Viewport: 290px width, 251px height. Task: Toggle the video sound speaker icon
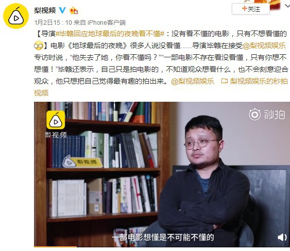click(x=282, y=237)
